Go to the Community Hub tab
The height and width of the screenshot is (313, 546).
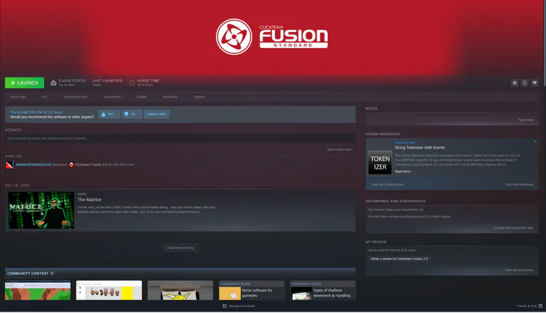pyautogui.click(x=76, y=97)
